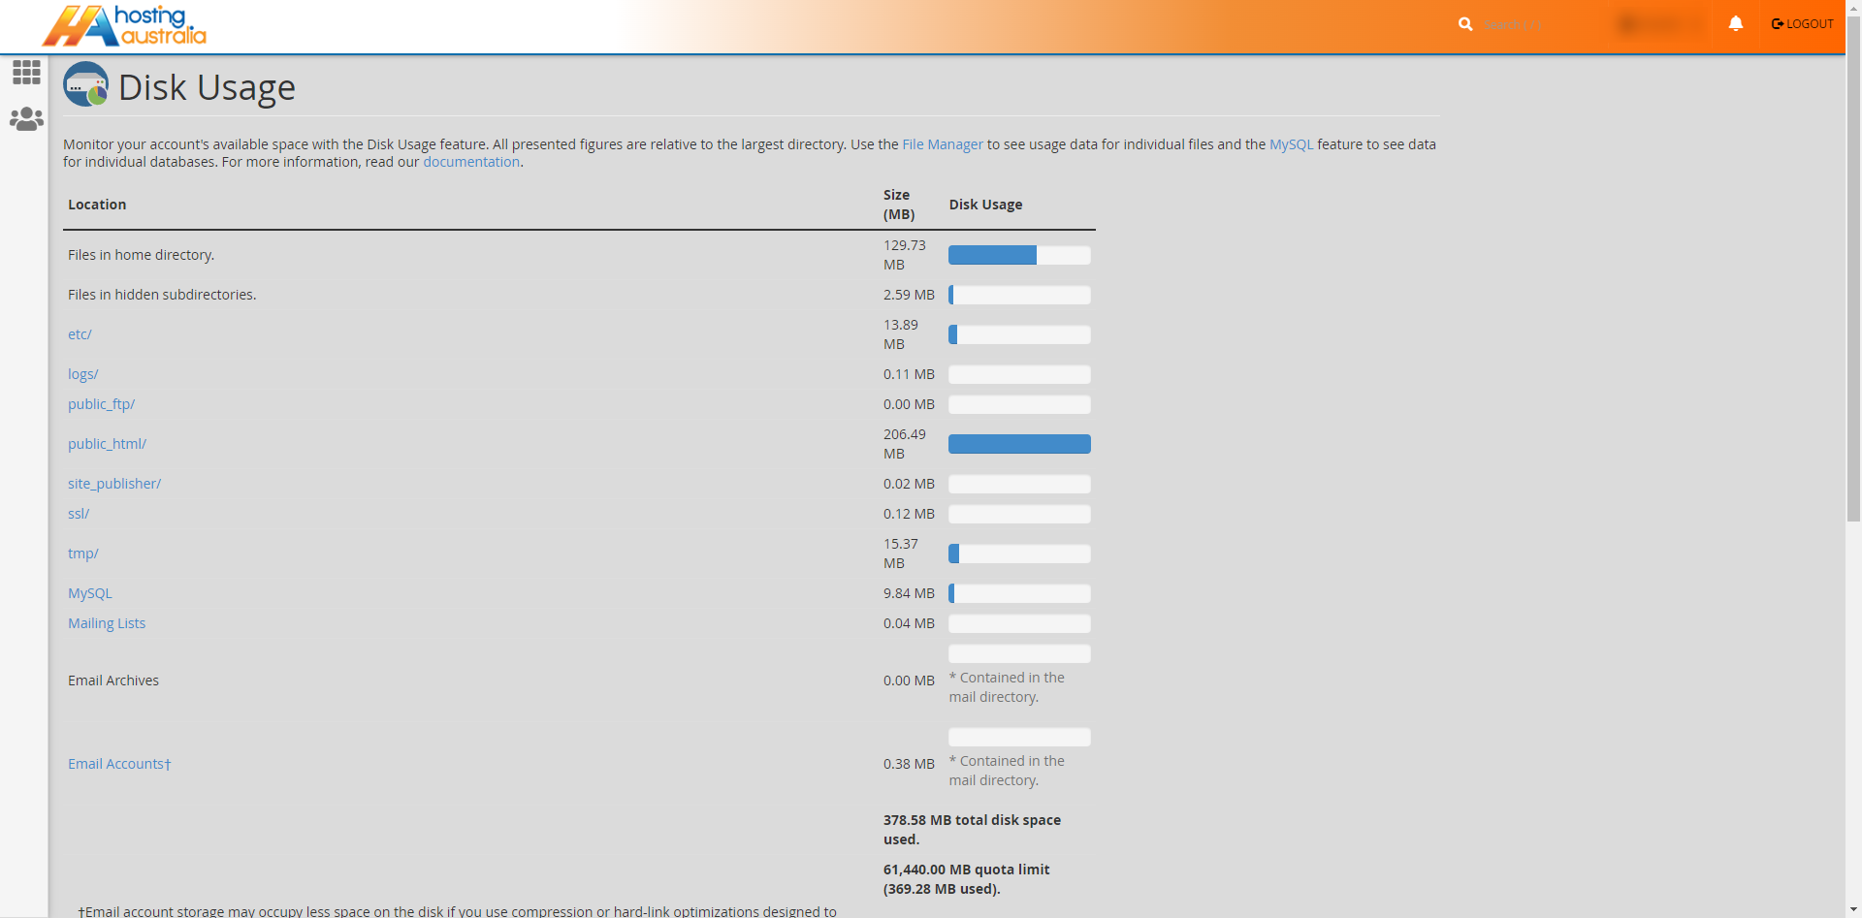Viewport: 1862px width, 918px height.
Task: Open the User Manager icon in the sidebar
Action: (x=25, y=118)
